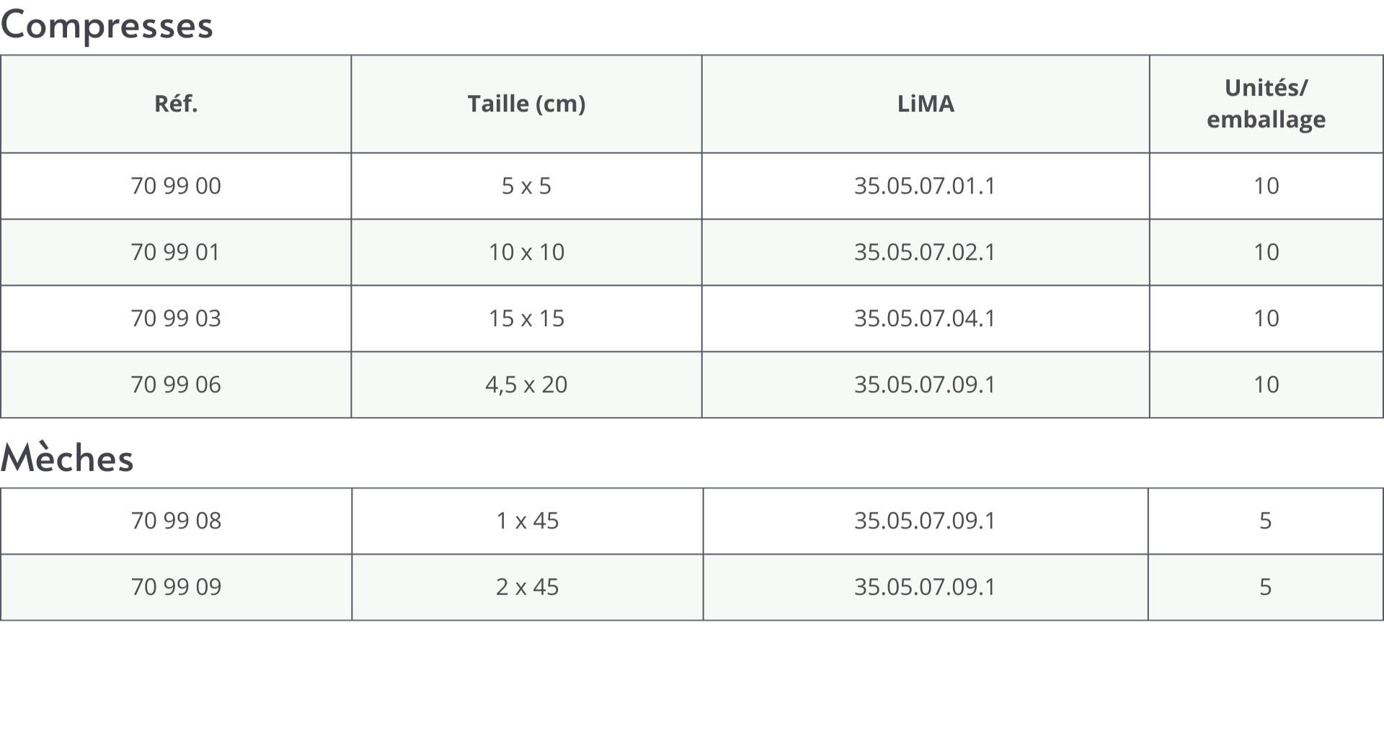This screenshot has width=1384, height=746.
Task: Select the 10 x 10 size cell
Action: (x=526, y=252)
